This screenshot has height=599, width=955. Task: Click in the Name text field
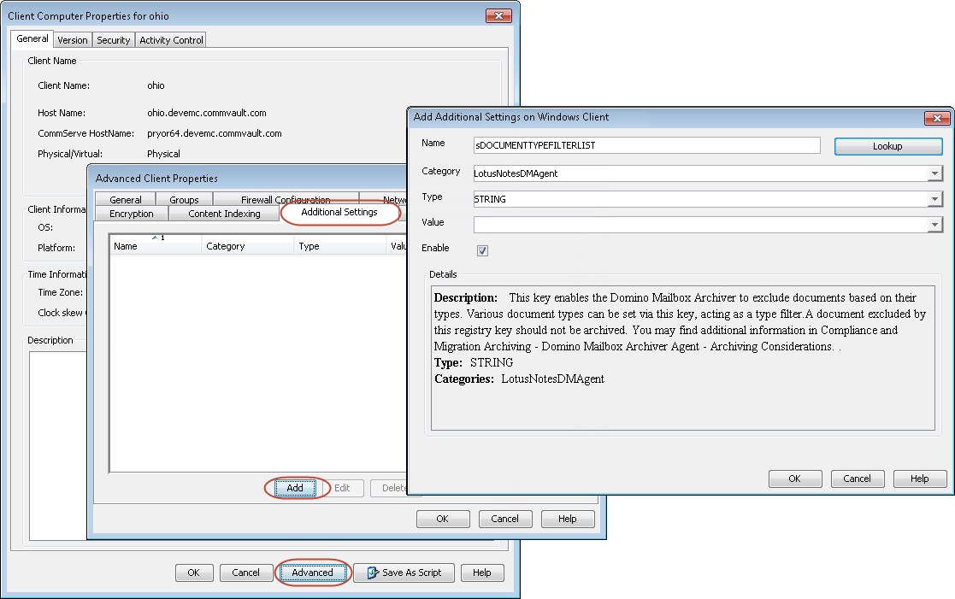[646, 145]
